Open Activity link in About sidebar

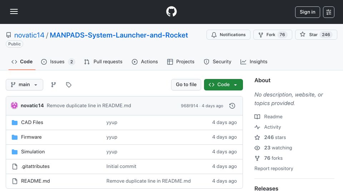point(268,127)
